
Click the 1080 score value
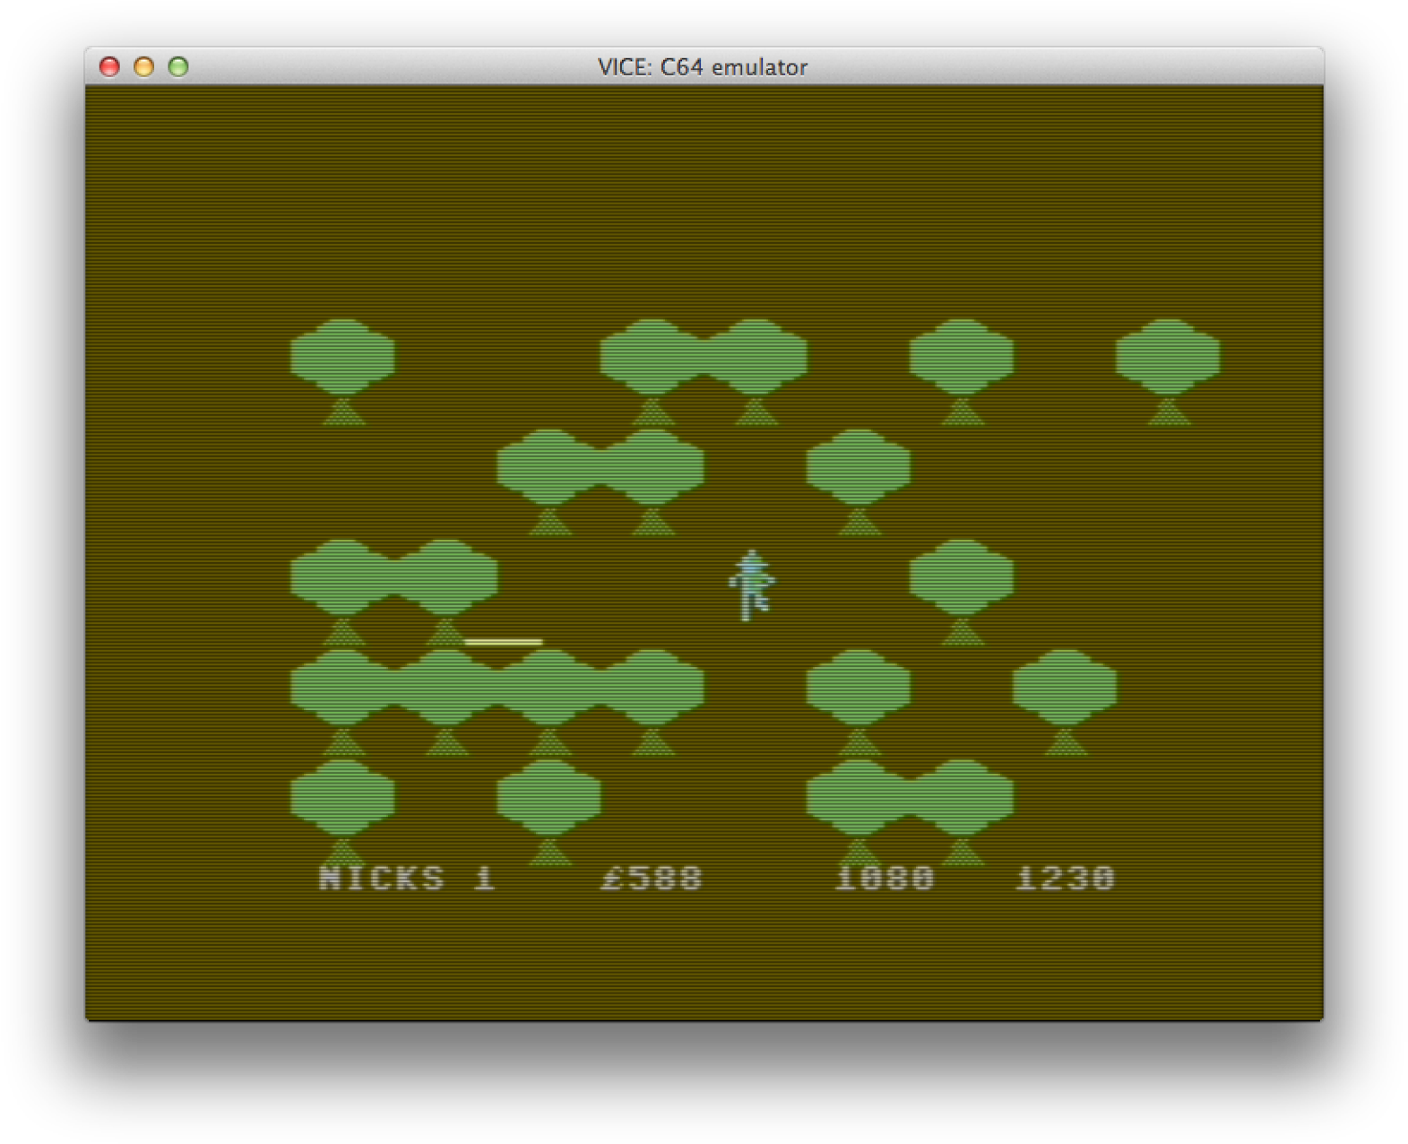click(x=885, y=878)
